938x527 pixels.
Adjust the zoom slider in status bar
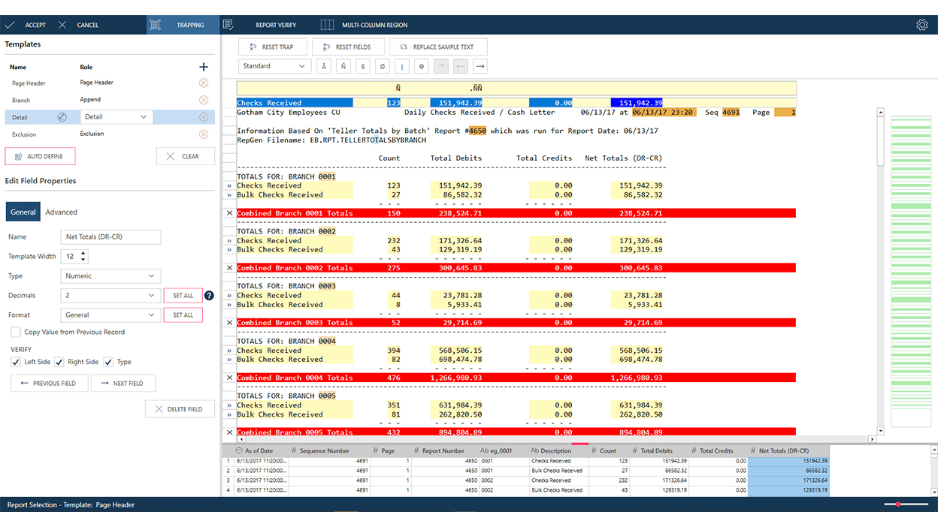click(899, 504)
